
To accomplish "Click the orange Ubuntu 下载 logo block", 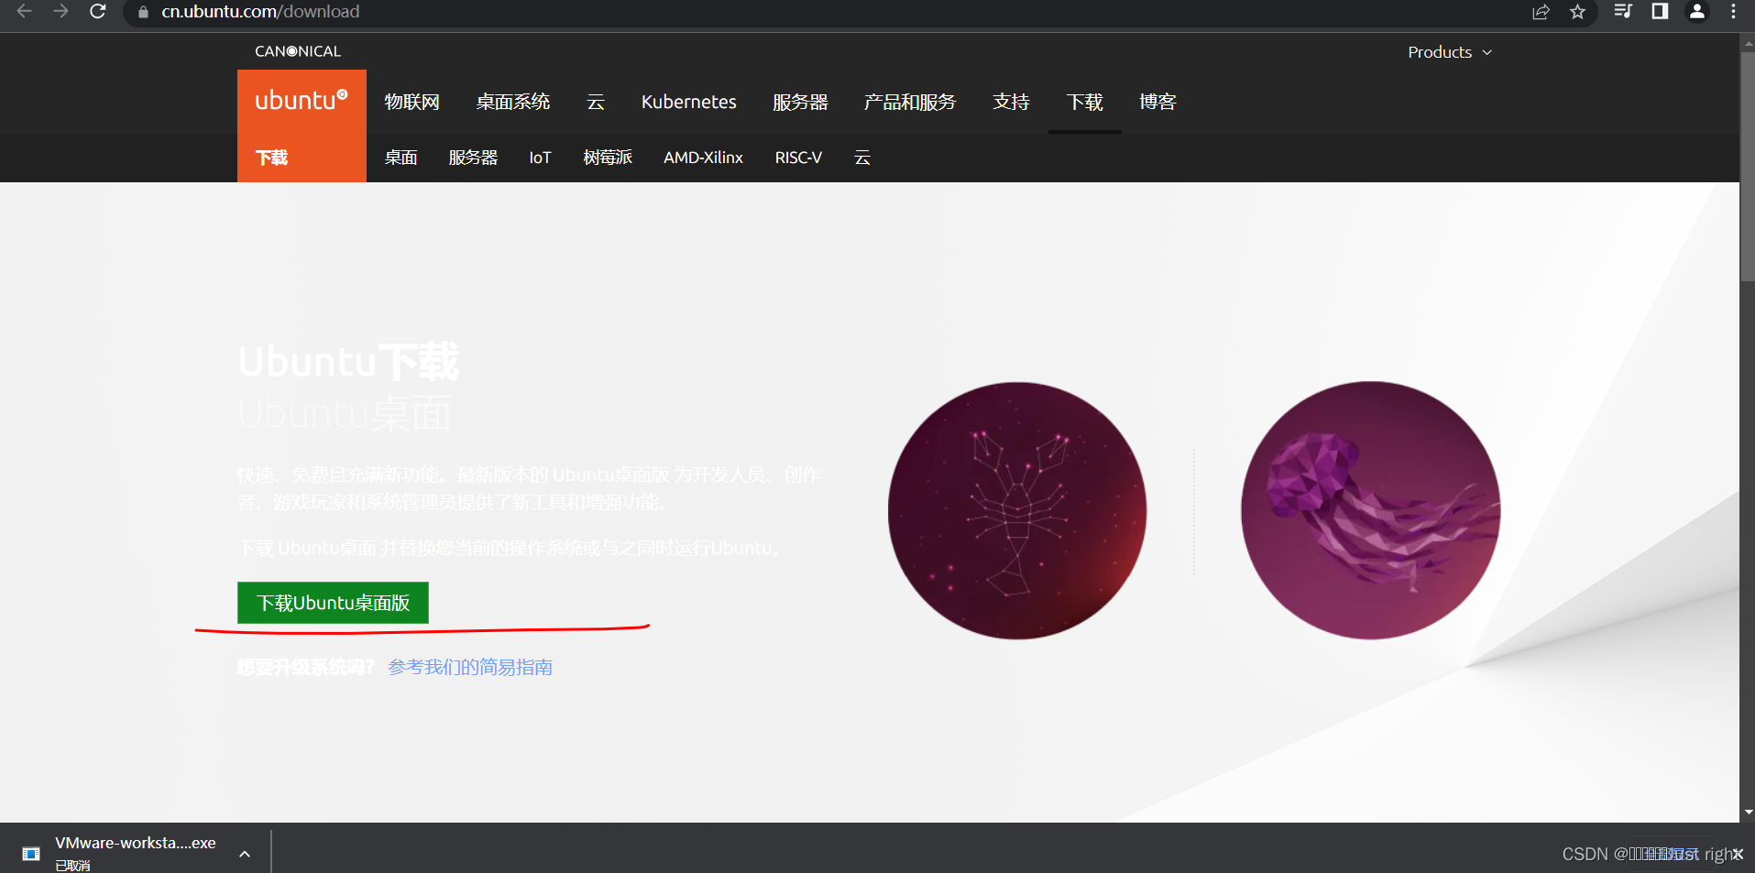I will pos(302,125).
